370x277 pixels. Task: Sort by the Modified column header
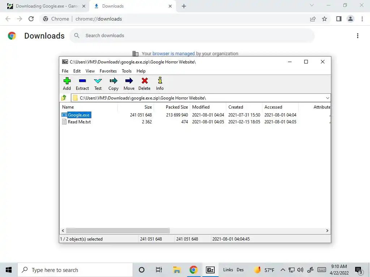tap(208, 107)
